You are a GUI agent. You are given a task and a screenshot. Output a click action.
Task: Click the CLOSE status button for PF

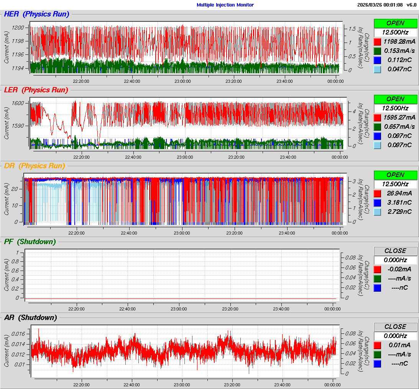pyautogui.click(x=395, y=251)
